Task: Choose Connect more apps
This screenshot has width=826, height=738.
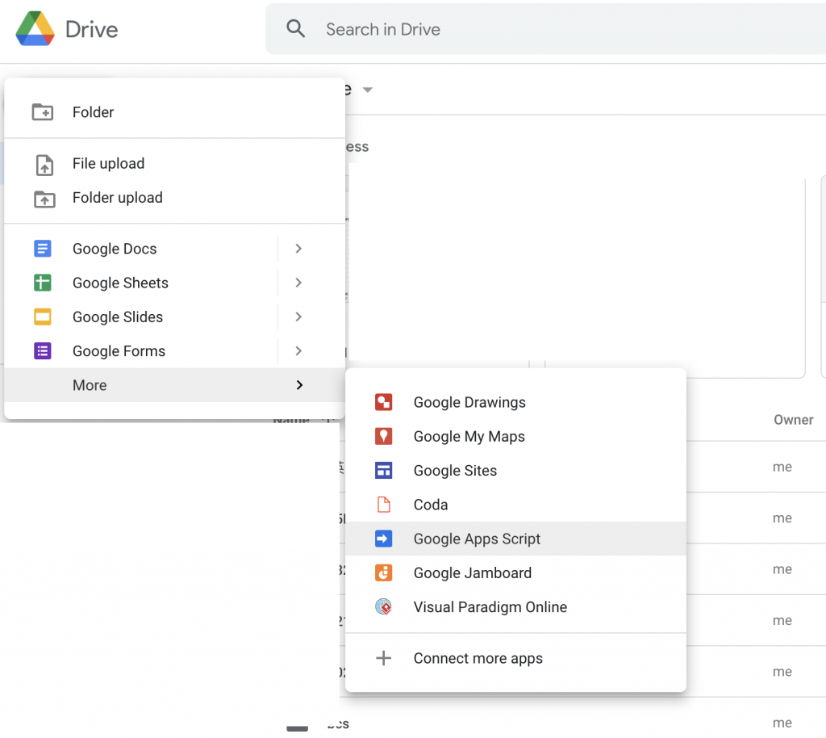Action: pos(515,658)
